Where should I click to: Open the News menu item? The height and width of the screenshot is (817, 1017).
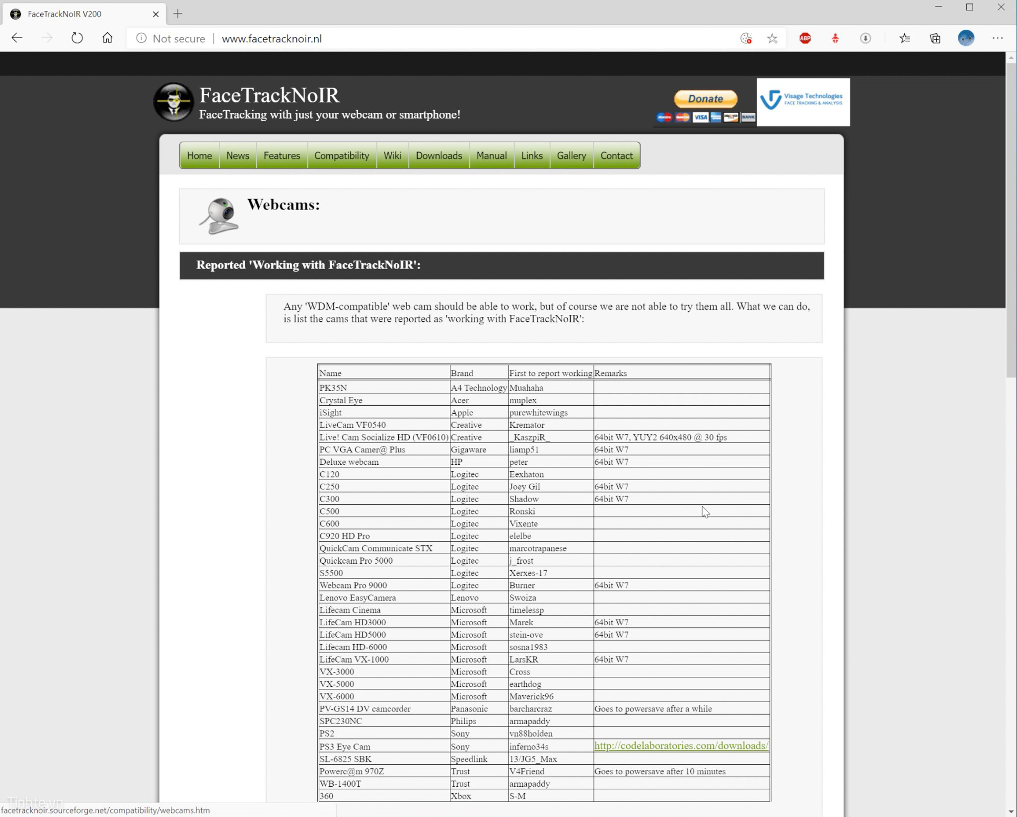[238, 155]
